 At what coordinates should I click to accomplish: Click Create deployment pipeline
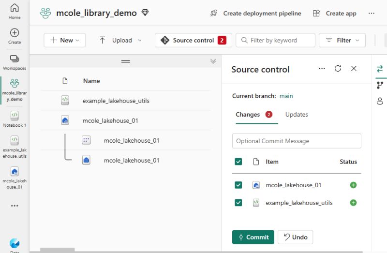[x=256, y=14]
